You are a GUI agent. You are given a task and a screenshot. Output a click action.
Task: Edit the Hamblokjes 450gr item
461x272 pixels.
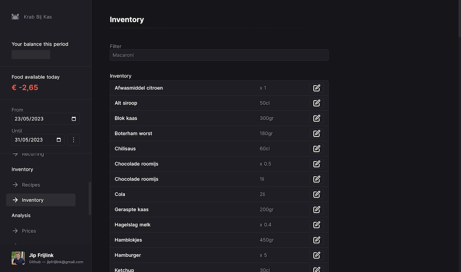[x=316, y=240]
